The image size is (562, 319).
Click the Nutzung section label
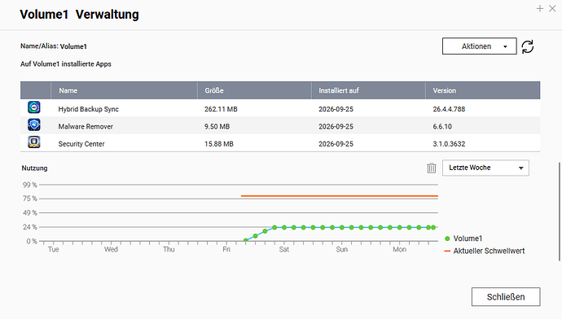coord(34,168)
